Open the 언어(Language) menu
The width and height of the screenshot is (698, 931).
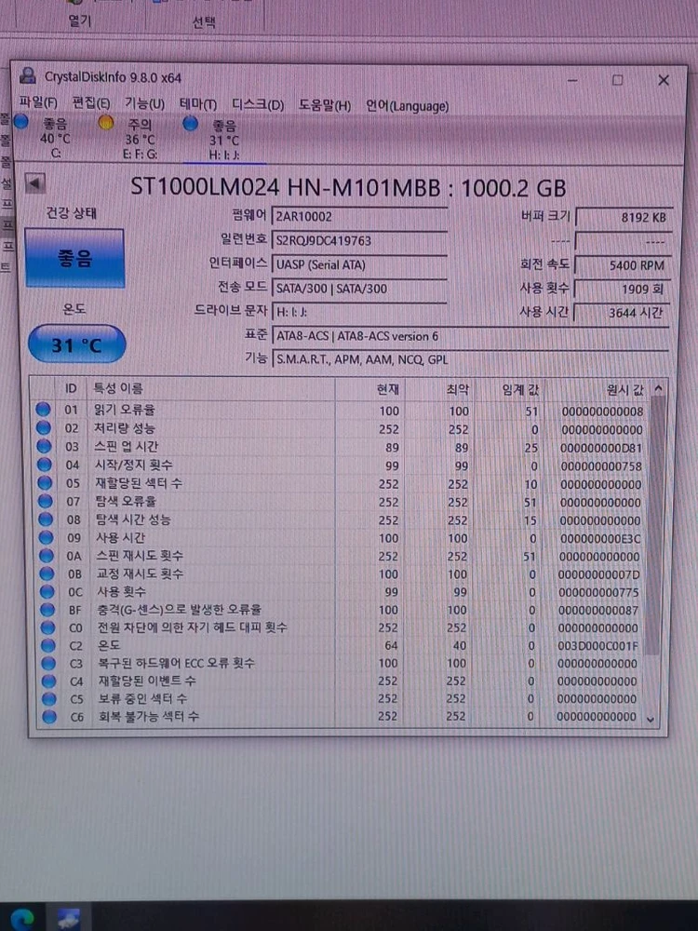408,106
